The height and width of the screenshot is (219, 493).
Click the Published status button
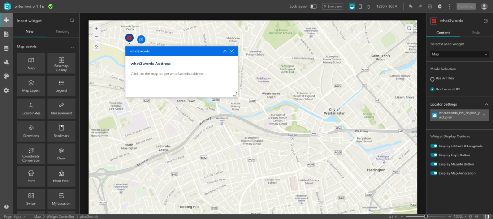466,6
